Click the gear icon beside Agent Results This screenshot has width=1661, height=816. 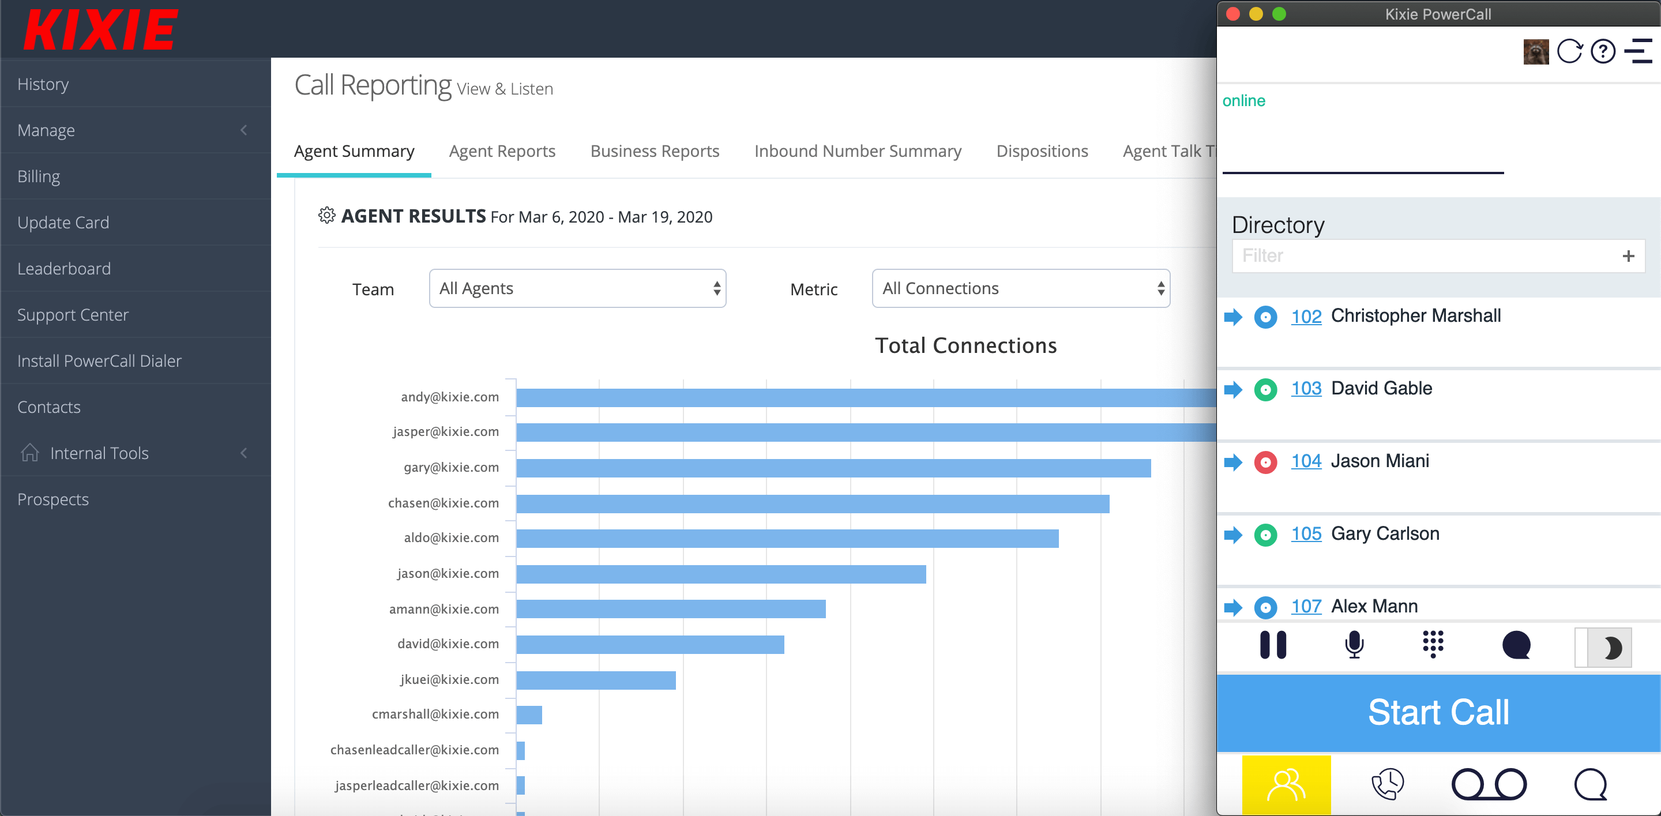(327, 216)
